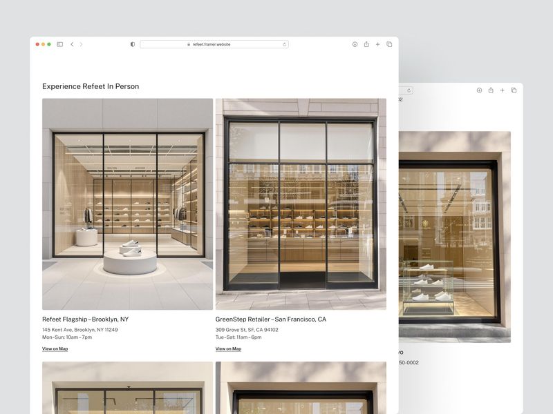Viewport: 553px width, 414px height.
Task: Navigate back with the left chevron
Action: 71,43
